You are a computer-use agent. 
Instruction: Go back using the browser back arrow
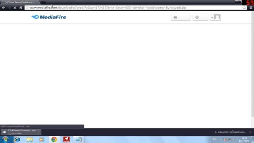[x=4, y=8]
